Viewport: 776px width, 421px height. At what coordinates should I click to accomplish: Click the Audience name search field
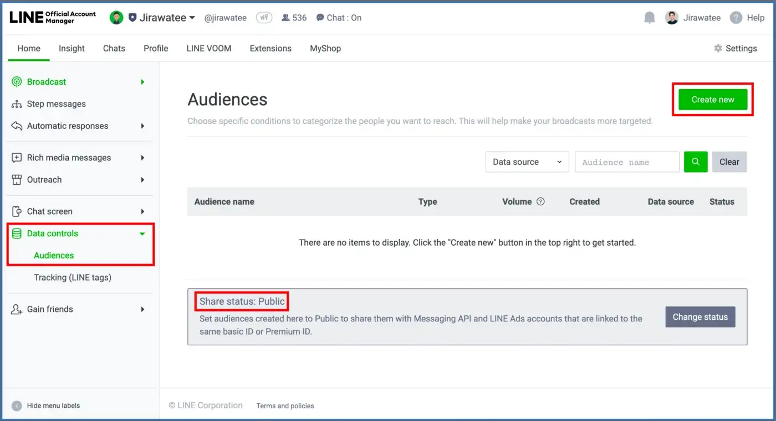coord(627,162)
